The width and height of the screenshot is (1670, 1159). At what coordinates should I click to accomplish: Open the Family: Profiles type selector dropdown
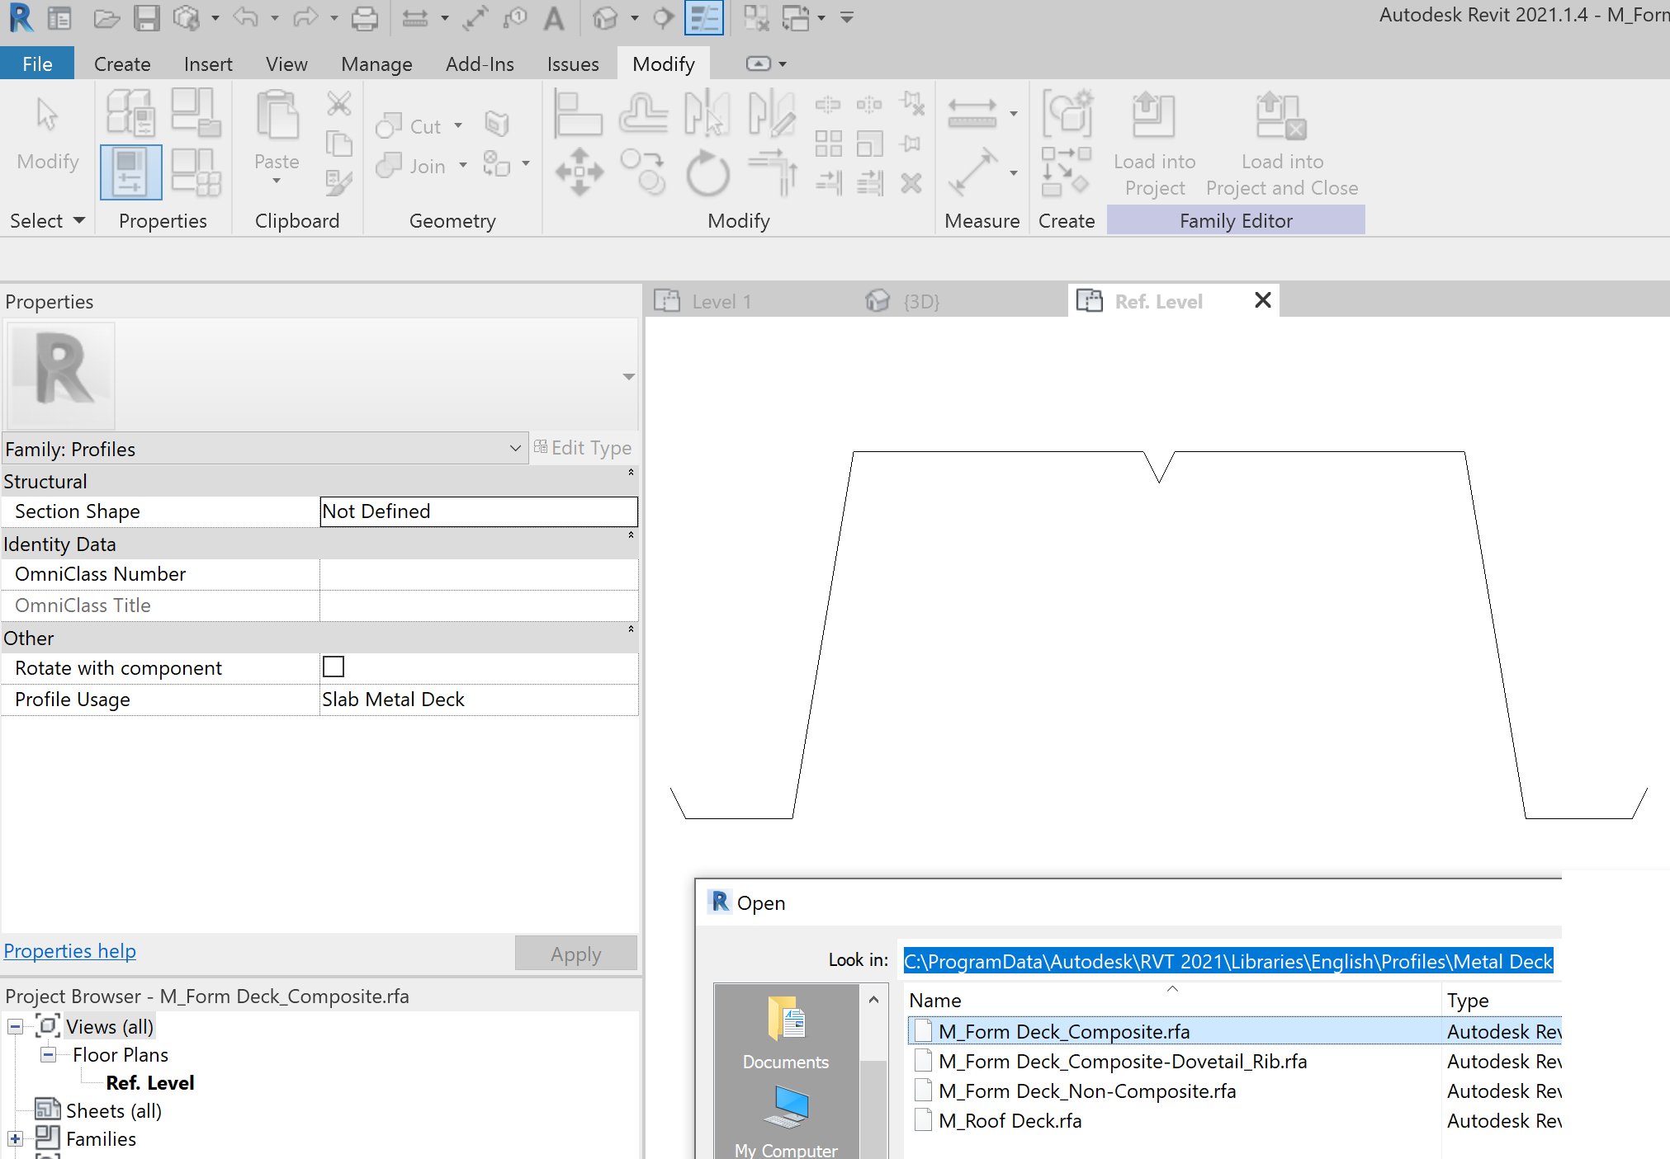[x=516, y=448]
